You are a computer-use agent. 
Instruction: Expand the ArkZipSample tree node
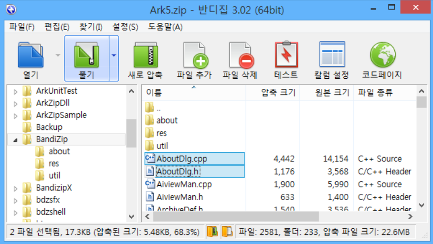15,116
